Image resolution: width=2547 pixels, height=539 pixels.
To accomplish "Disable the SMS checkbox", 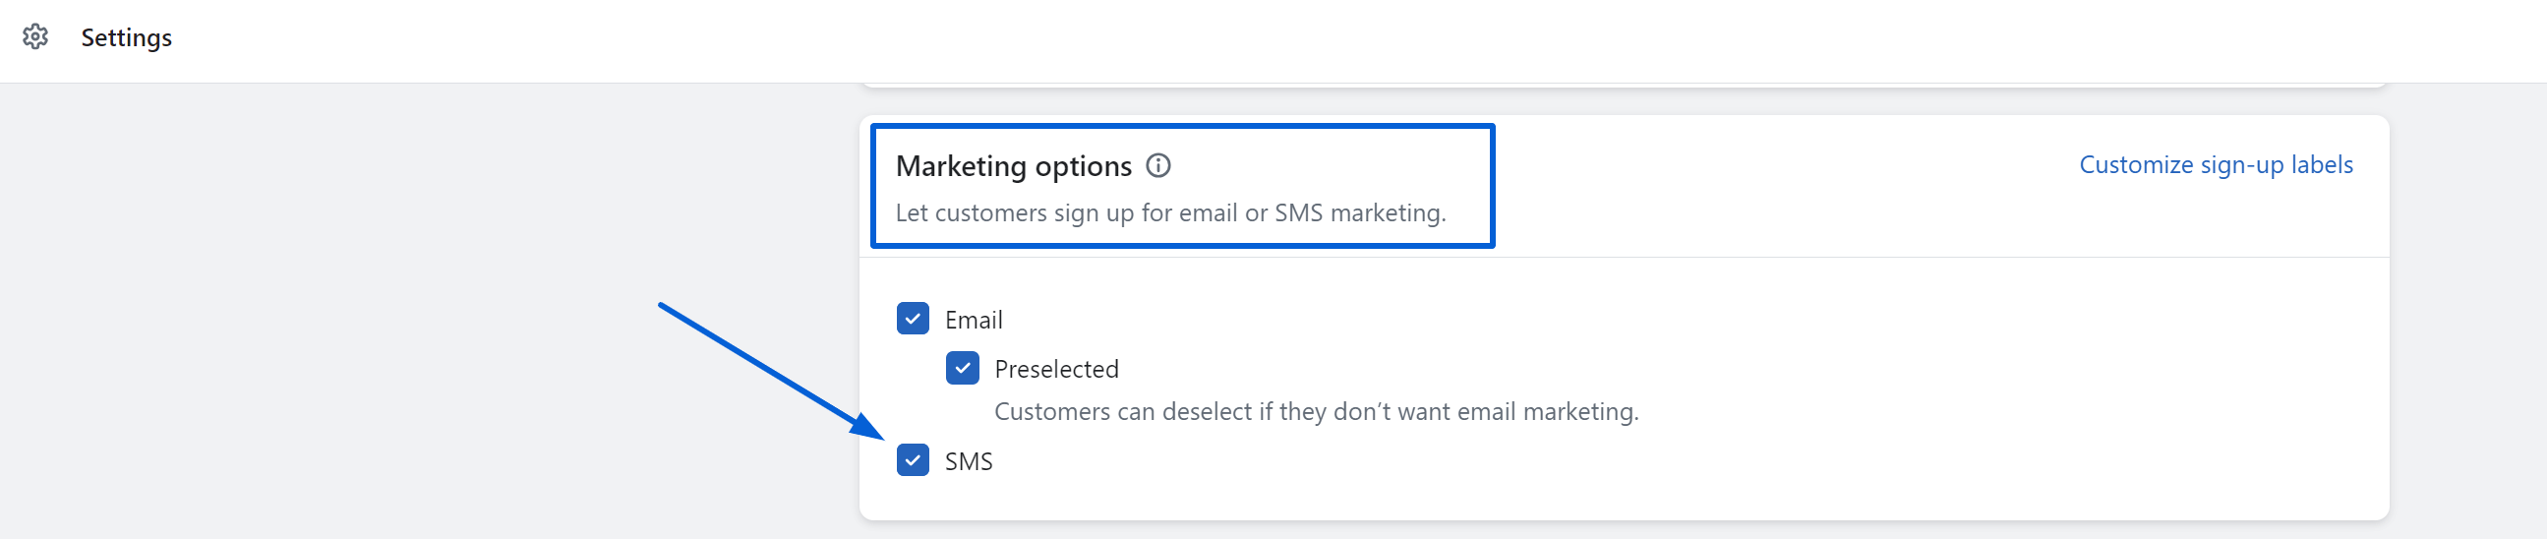I will [913, 460].
